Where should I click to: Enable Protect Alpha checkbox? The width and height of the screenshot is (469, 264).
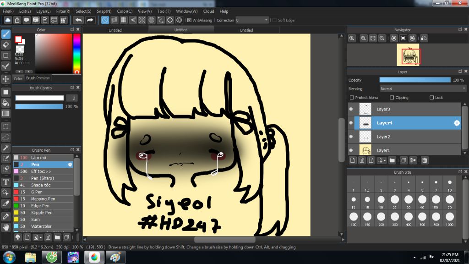point(352,98)
